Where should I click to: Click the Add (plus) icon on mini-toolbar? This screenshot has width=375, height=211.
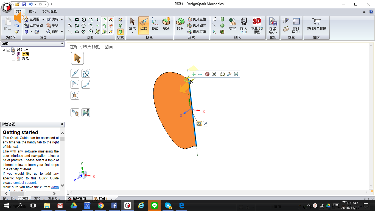coord(194,74)
